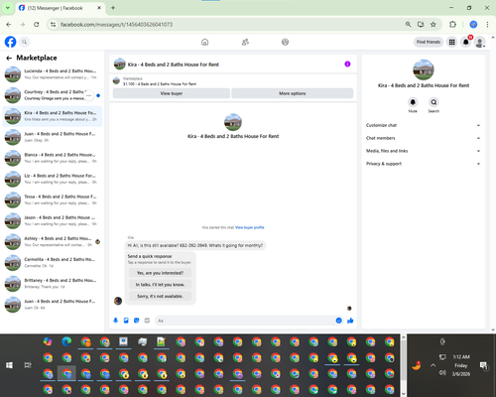Screen dimensions: 496x397
Task: Choose a sticker icon in composer
Action: [137, 321]
